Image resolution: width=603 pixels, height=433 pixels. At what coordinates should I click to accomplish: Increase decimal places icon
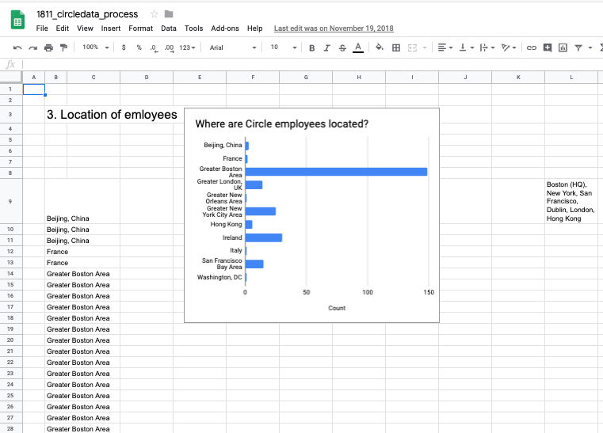tap(169, 47)
